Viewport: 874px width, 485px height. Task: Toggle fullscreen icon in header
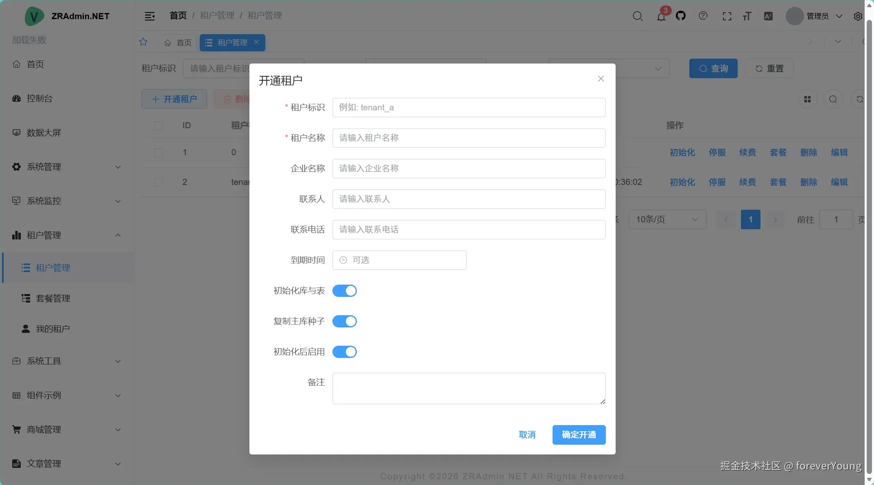727,16
